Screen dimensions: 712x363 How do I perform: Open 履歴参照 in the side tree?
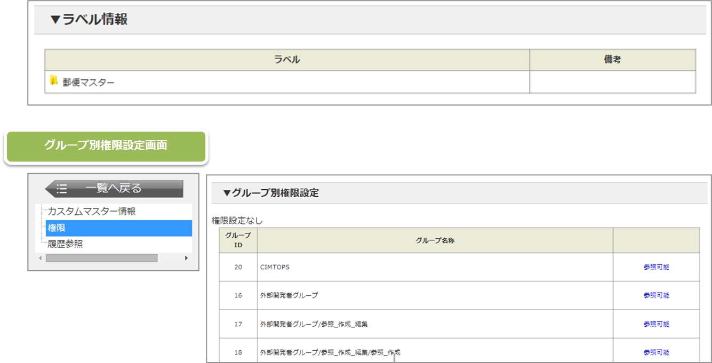[x=65, y=244]
